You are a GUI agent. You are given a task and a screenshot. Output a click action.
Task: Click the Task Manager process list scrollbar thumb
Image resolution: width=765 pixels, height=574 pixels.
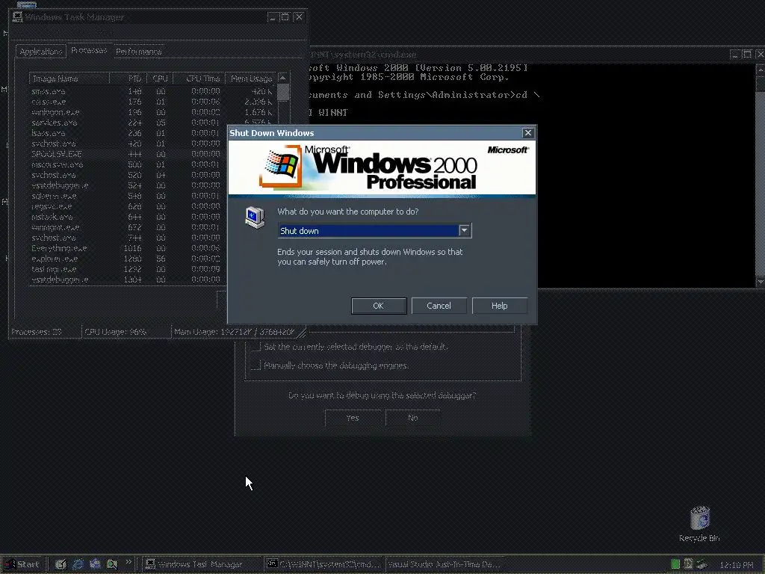[x=283, y=92]
